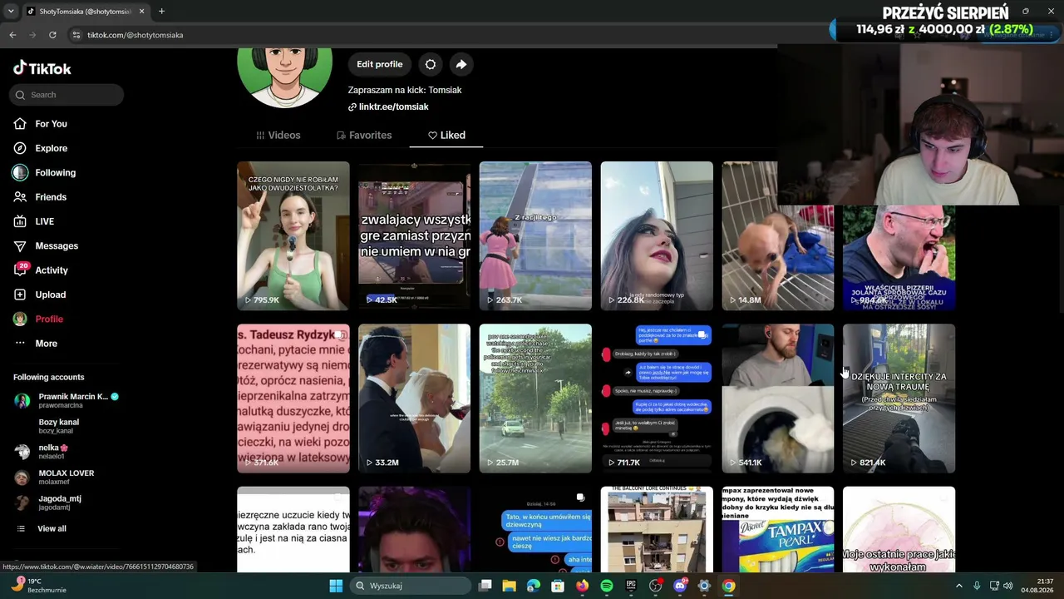Click the TikTok search field
Screen dimensions: 1064x599
coord(67,95)
